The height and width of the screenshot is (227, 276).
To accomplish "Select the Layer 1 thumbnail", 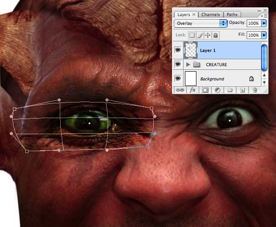I will [190, 50].
